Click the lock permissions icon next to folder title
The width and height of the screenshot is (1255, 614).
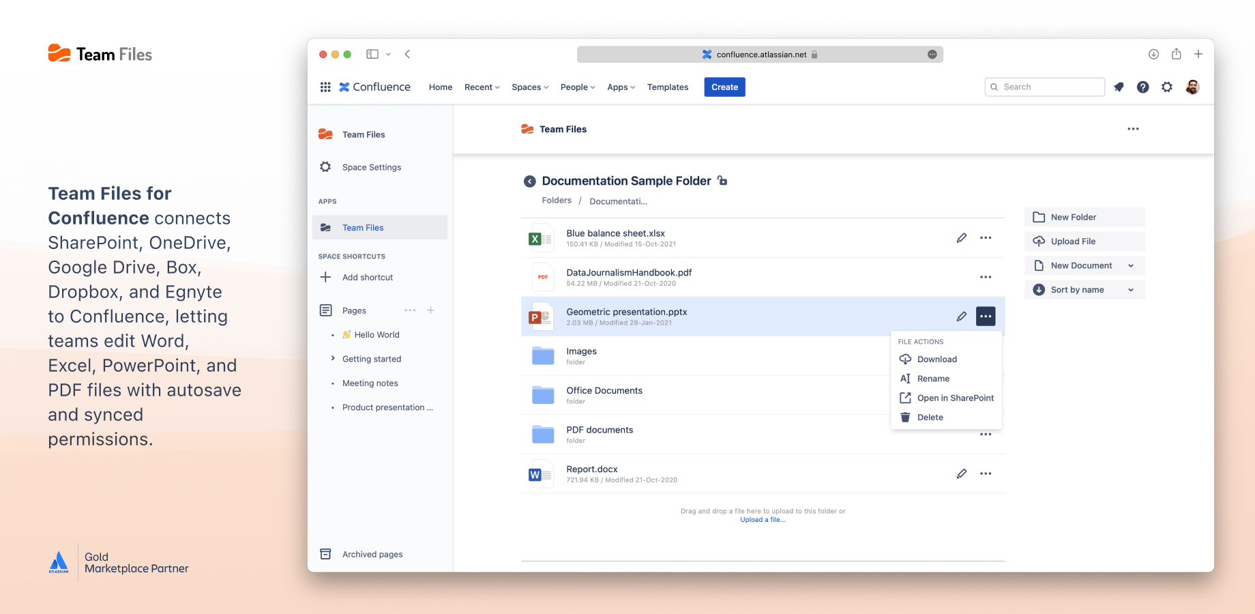click(722, 181)
